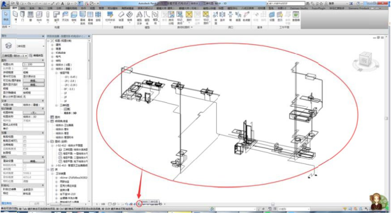Select the Mullion tool

coord(98,16)
